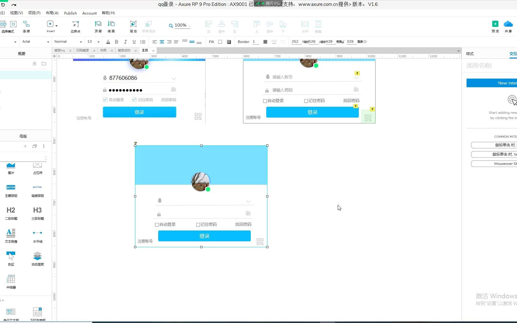The height and width of the screenshot is (323, 517).
Task: Select the H2 heading widget
Action: 11,213
